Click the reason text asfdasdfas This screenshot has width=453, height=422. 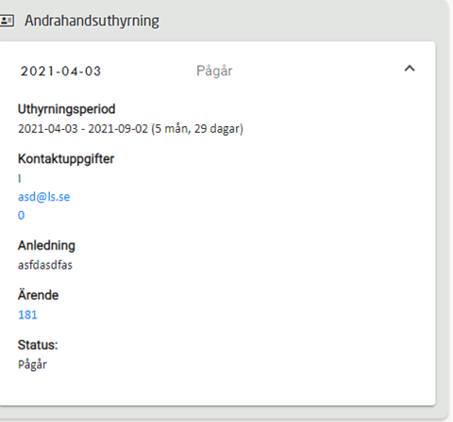click(x=45, y=265)
